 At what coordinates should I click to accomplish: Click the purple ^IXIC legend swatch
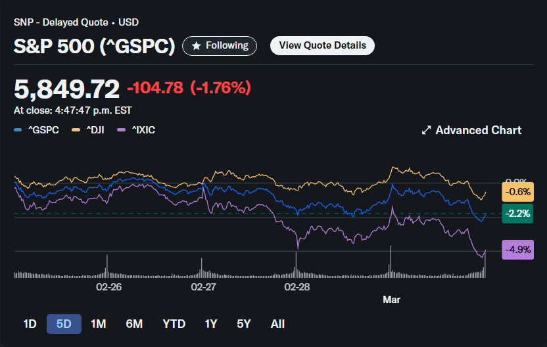[122, 130]
